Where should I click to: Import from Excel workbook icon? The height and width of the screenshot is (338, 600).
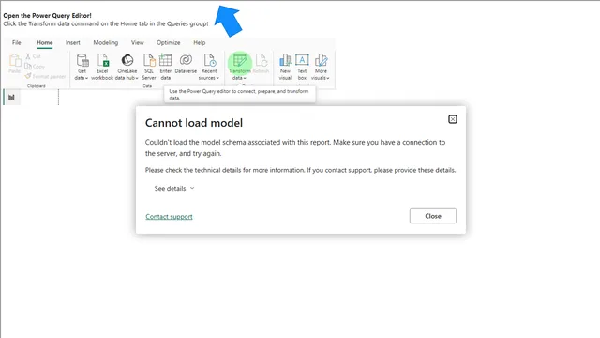(102, 60)
